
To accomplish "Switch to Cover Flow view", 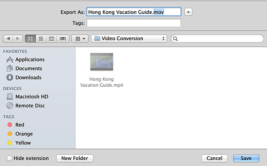I will click(x=63, y=39).
